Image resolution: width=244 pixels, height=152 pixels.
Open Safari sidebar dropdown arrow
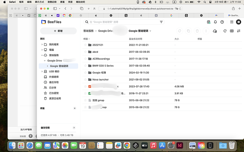coord(60,8)
